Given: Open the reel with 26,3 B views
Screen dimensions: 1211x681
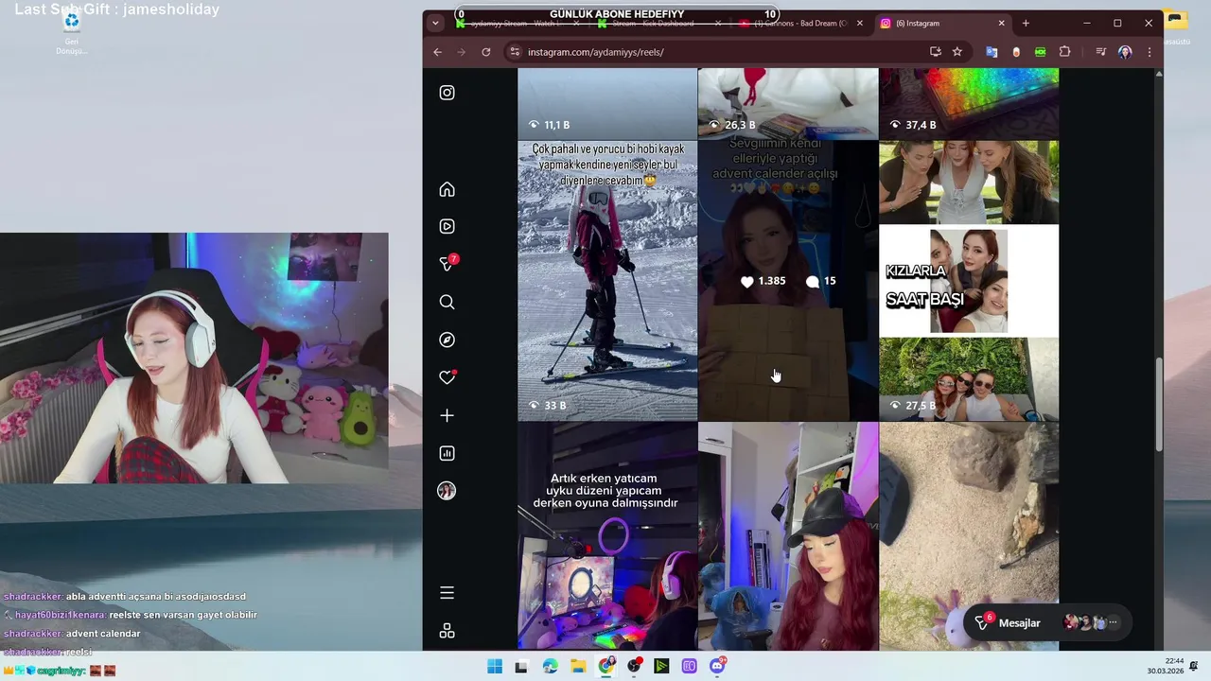Looking at the screenshot, I should coord(788,104).
